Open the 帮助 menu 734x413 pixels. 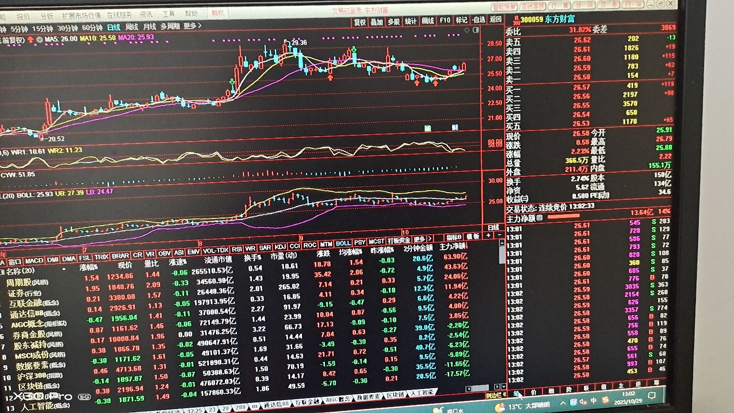[191, 13]
